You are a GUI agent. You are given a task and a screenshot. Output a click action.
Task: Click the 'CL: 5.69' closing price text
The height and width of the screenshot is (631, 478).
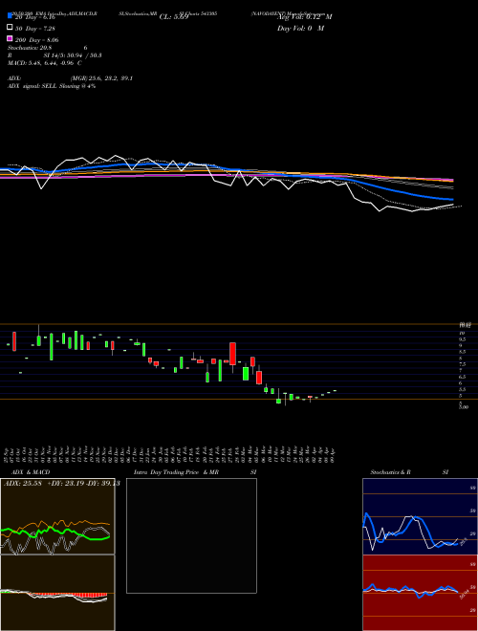(174, 17)
